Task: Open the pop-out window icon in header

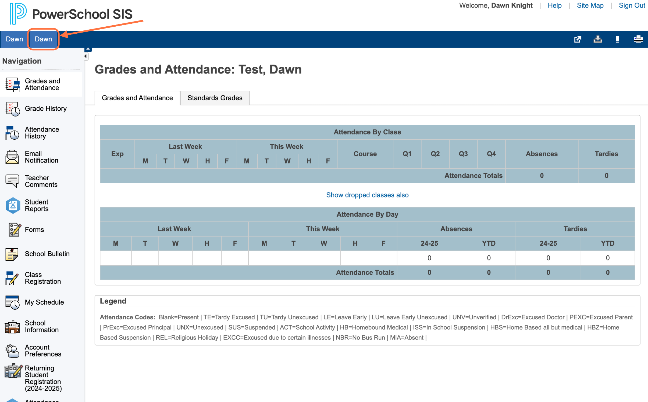Action: [578, 39]
